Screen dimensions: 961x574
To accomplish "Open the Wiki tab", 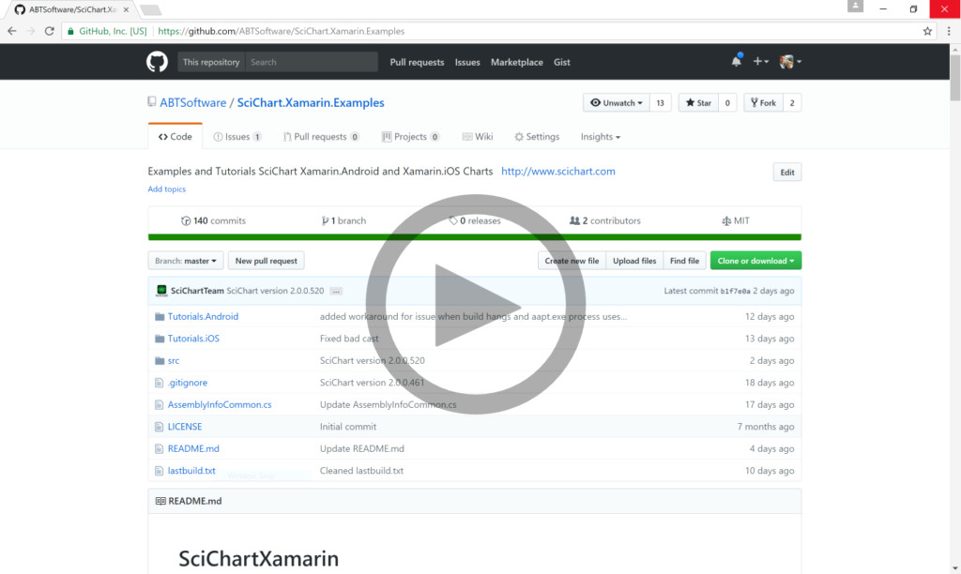I will point(478,137).
